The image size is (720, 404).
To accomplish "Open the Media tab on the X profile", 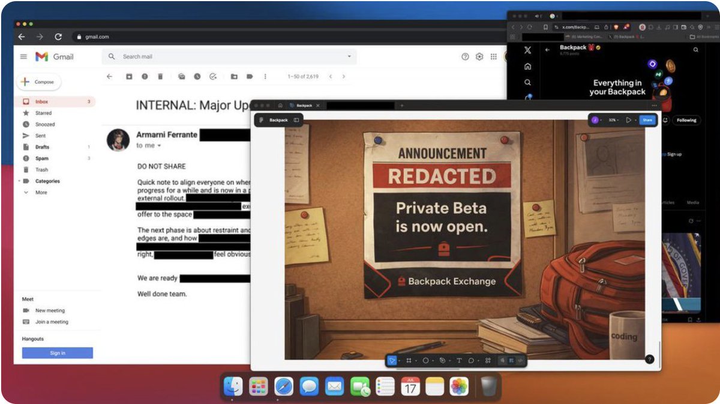I will [x=693, y=203].
